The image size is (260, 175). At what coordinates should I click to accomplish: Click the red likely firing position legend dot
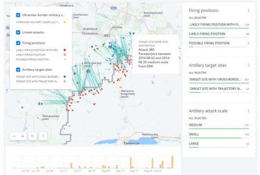click(x=65, y=50)
